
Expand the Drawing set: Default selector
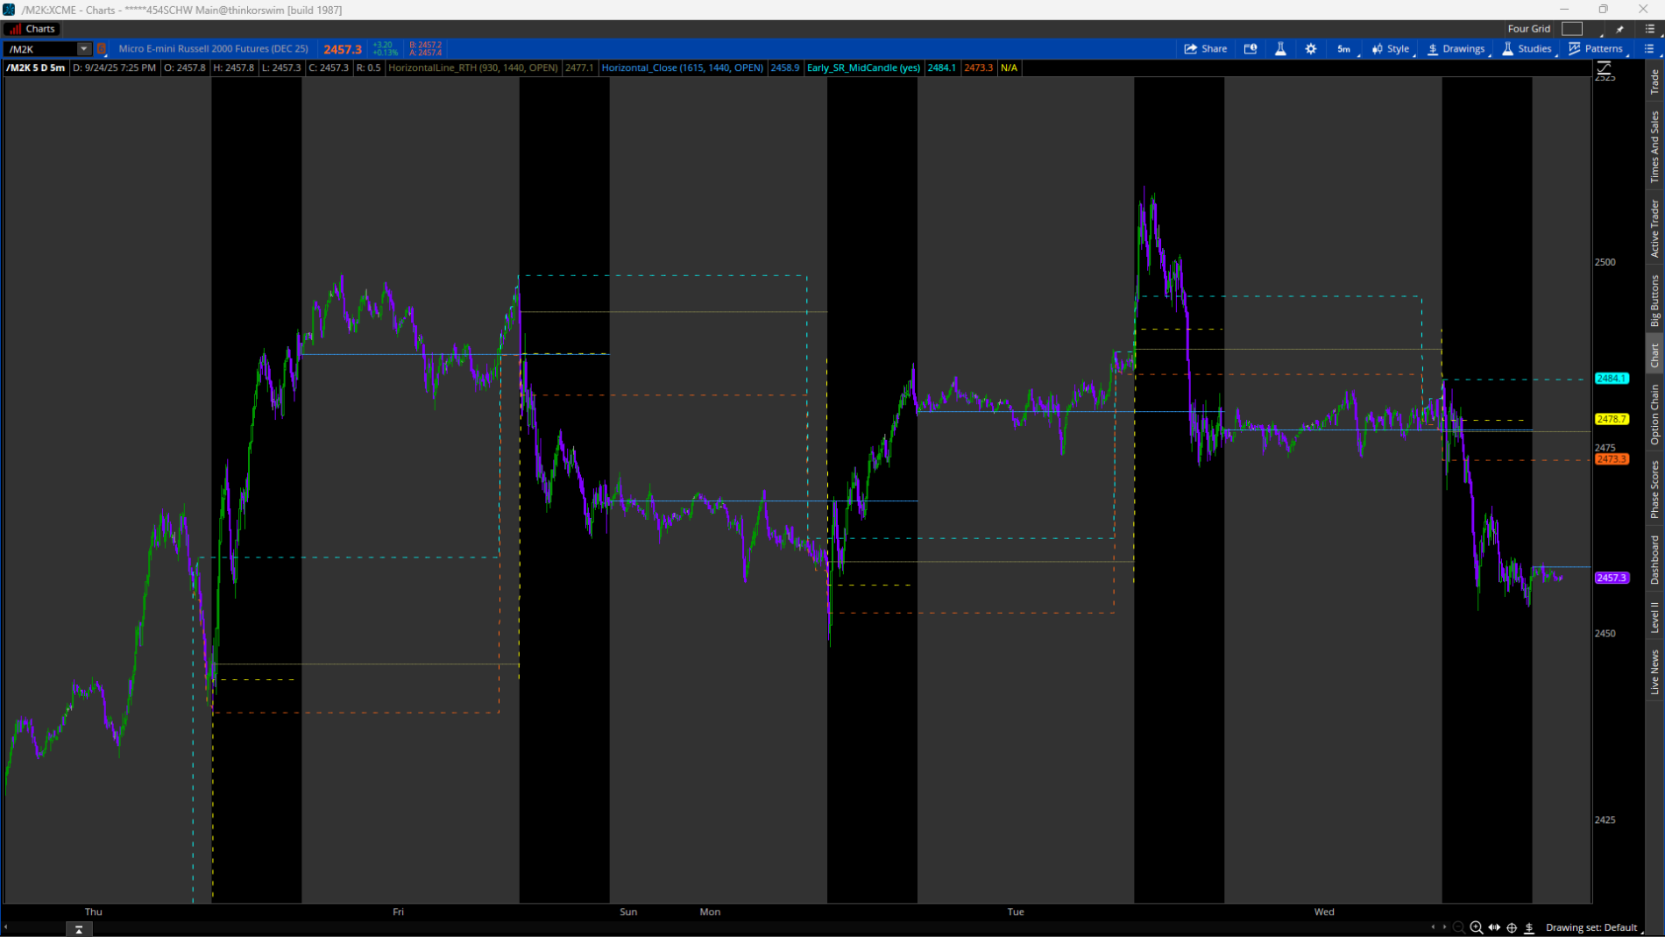pos(1592,927)
